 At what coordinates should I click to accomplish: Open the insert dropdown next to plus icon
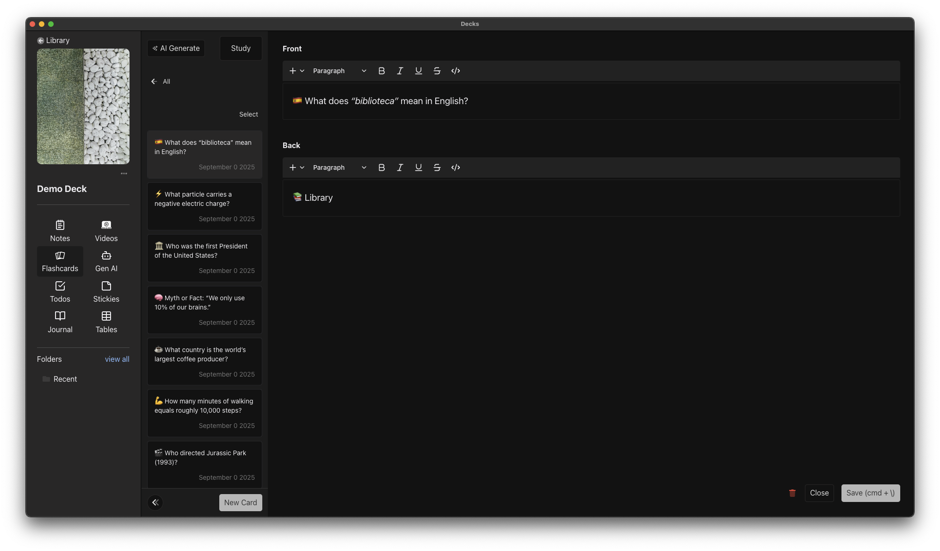[x=303, y=71]
